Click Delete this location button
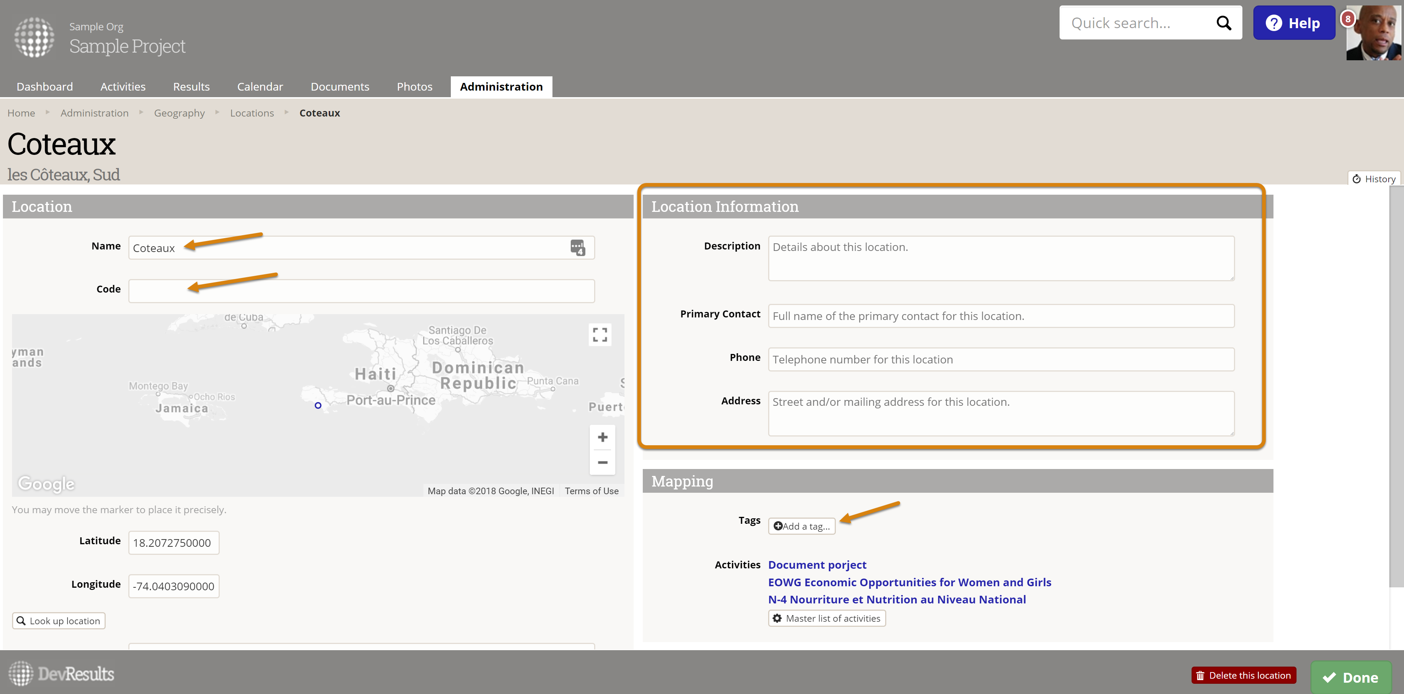The image size is (1404, 694). click(1243, 675)
